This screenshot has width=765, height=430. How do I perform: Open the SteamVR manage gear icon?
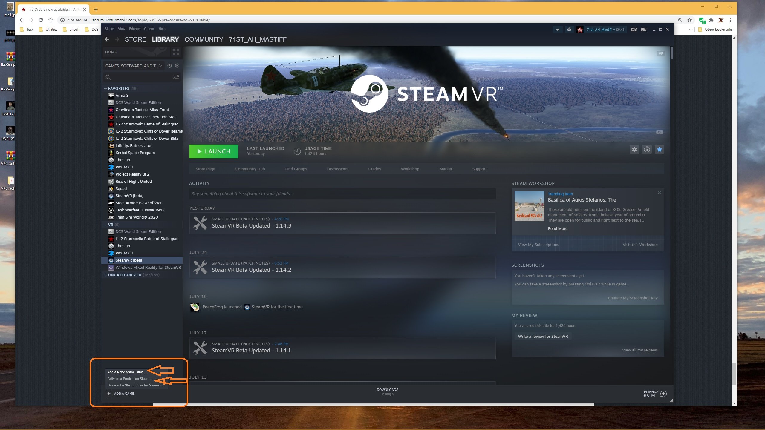(634, 149)
